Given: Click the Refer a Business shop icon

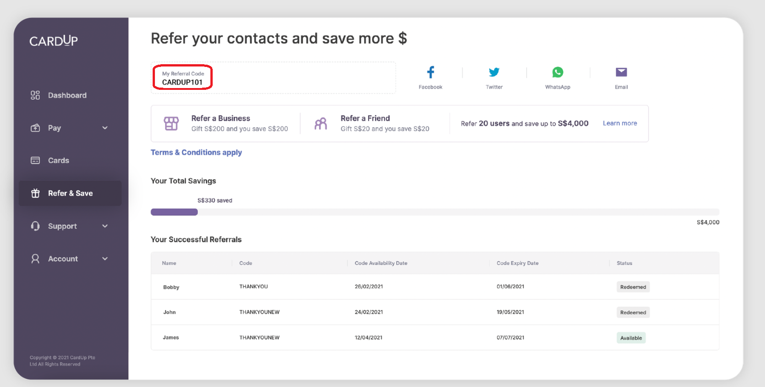Looking at the screenshot, I should pyautogui.click(x=171, y=123).
